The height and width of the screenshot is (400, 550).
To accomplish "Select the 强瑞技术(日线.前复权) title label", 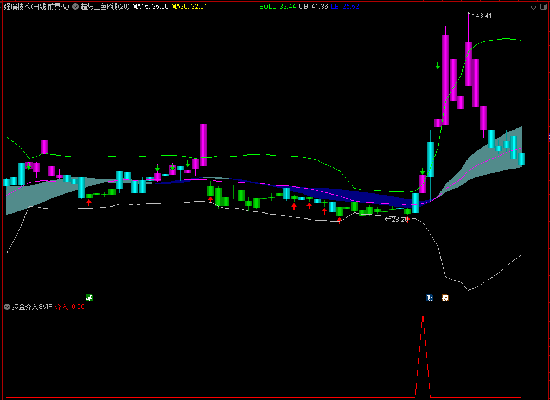I will pos(36,7).
